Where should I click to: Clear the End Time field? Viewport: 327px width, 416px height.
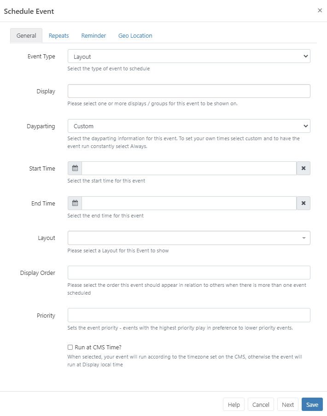coord(303,203)
